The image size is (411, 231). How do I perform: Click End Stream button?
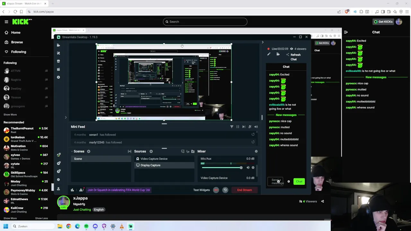pyautogui.click(x=244, y=190)
